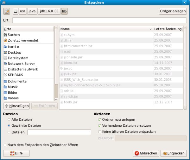Sort by Letzte Änderung column
Image resolution: width=190 pixels, height=160 pixels.
pyautogui.click(x=168, y=29)
